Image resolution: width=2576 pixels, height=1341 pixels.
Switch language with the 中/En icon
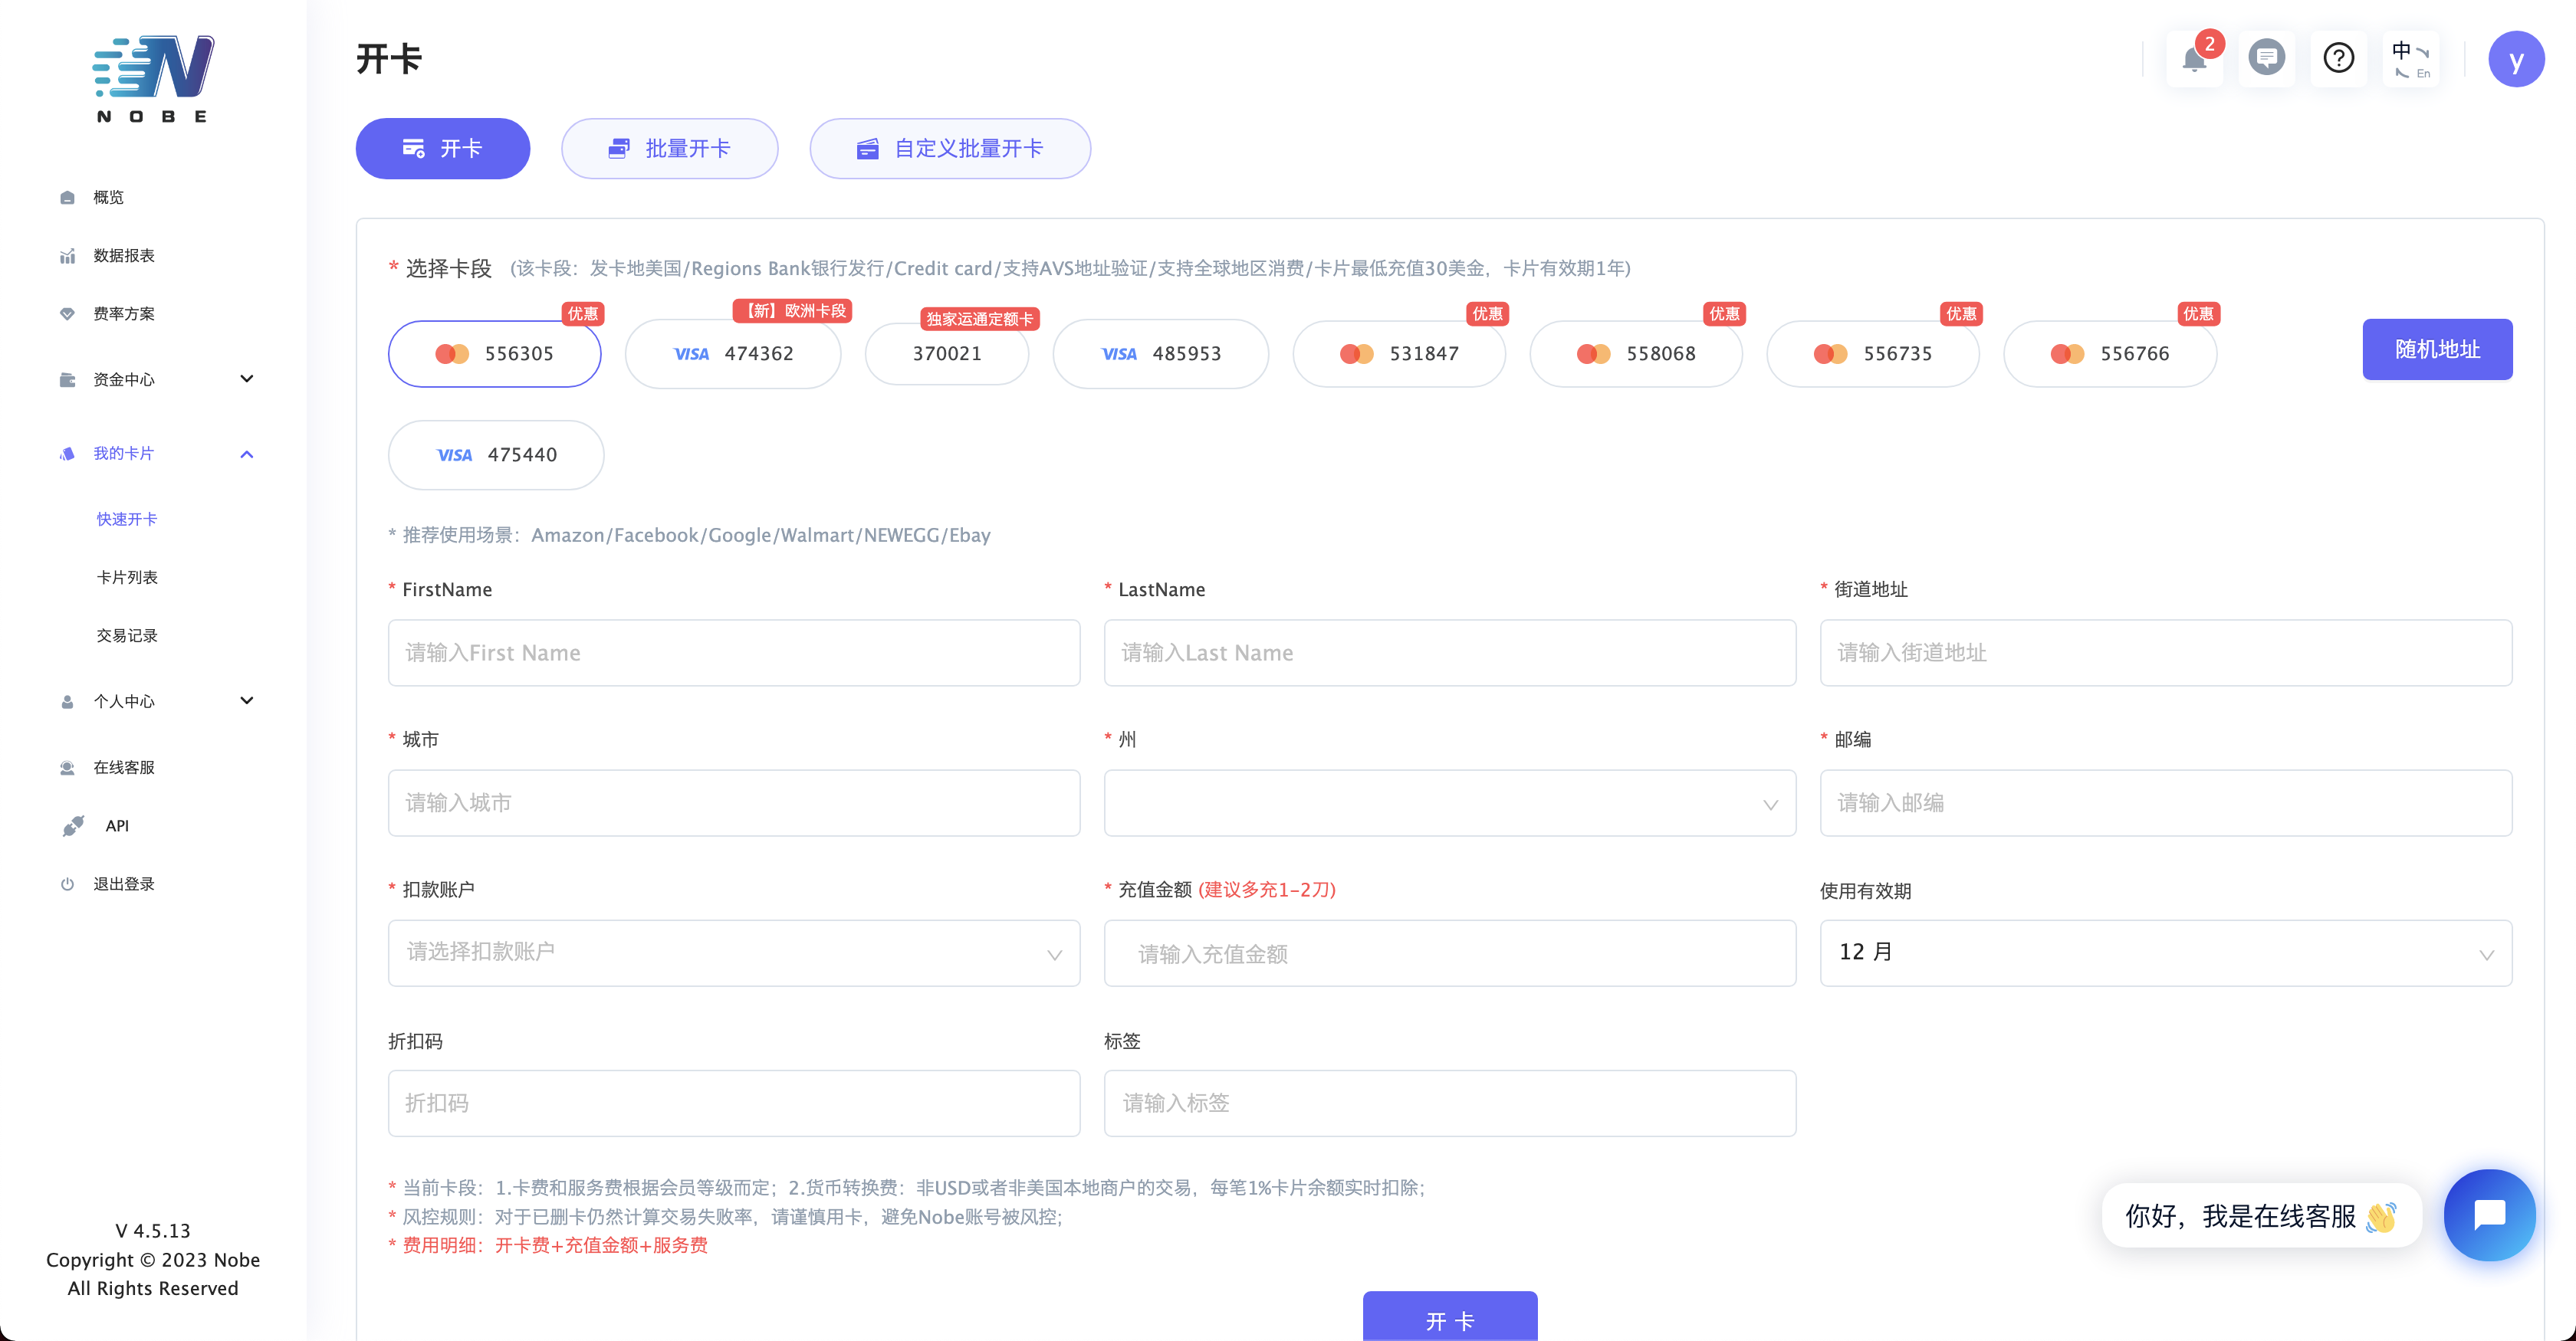[2410, 59]
